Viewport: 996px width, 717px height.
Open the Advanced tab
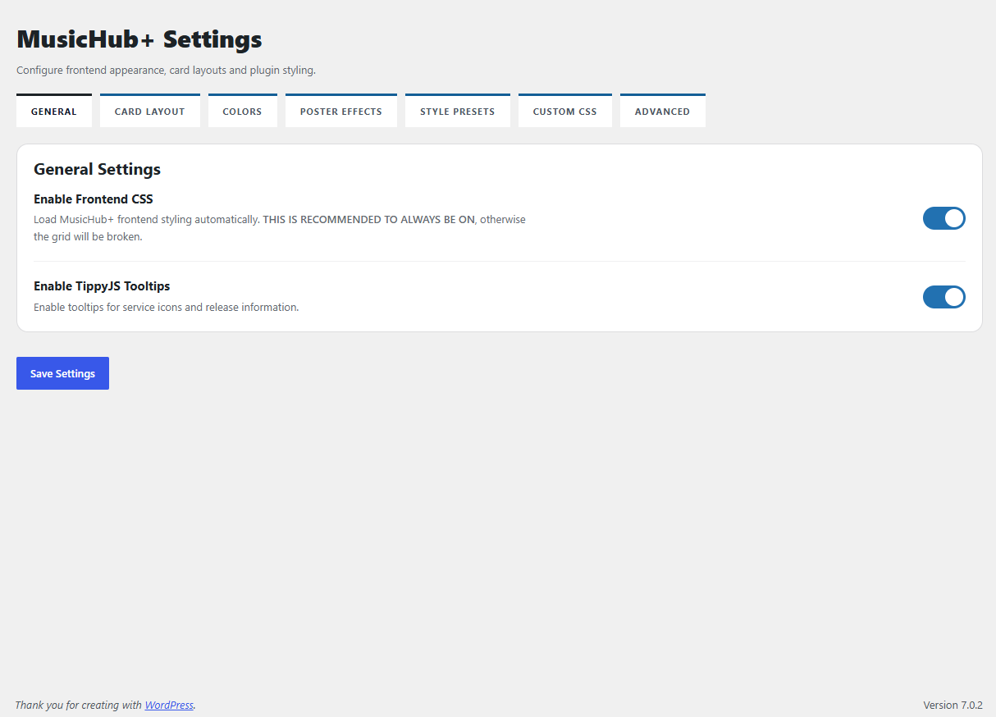[x=663, y=111]
